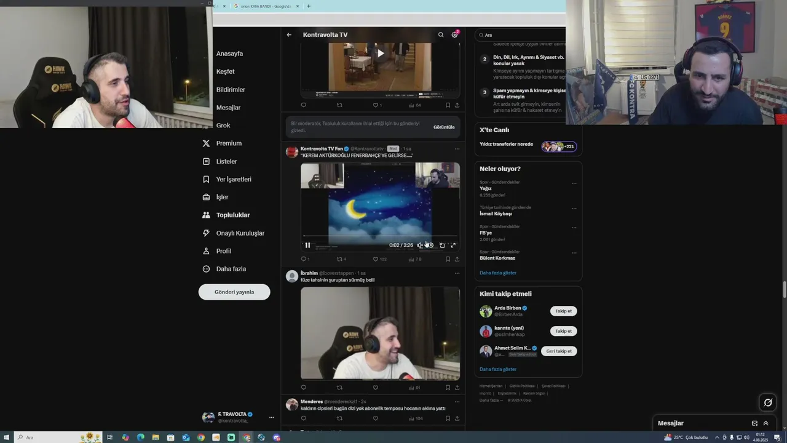Follow Arda Birben with Takip et

563,311
